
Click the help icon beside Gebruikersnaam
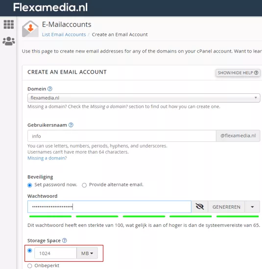[x=71, y=125]
